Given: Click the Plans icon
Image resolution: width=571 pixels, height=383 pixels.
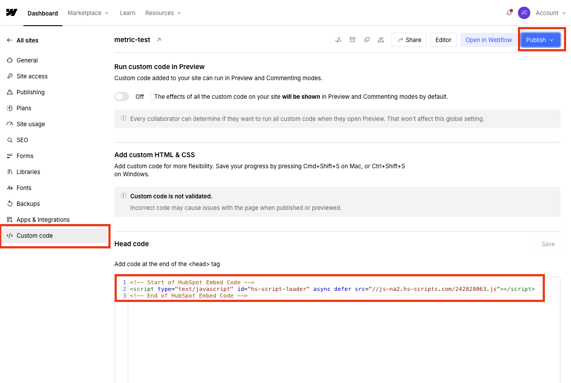Looking at the screenshot, I should pos(10,108).
